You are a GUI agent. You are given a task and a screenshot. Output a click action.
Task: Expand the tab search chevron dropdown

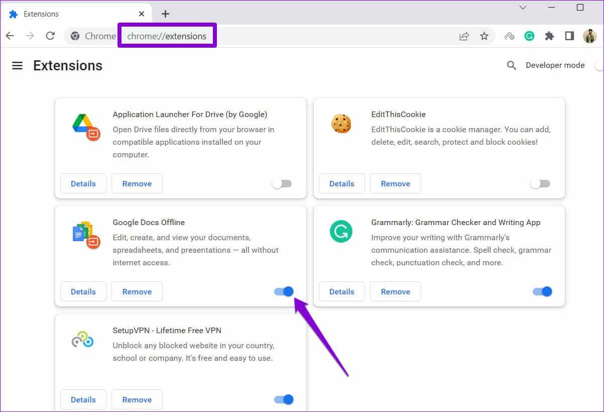[523, 8]
